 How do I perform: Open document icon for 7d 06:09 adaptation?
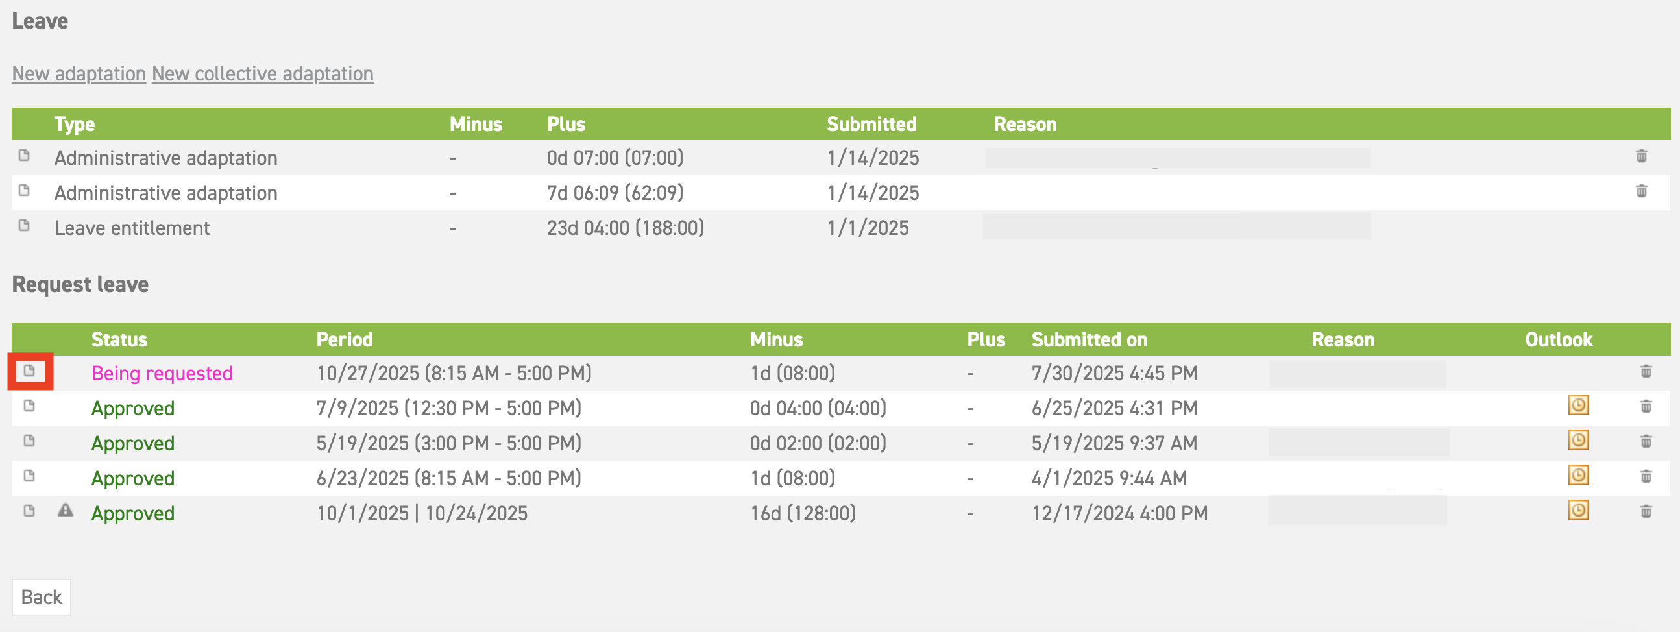tap(24, 191)
